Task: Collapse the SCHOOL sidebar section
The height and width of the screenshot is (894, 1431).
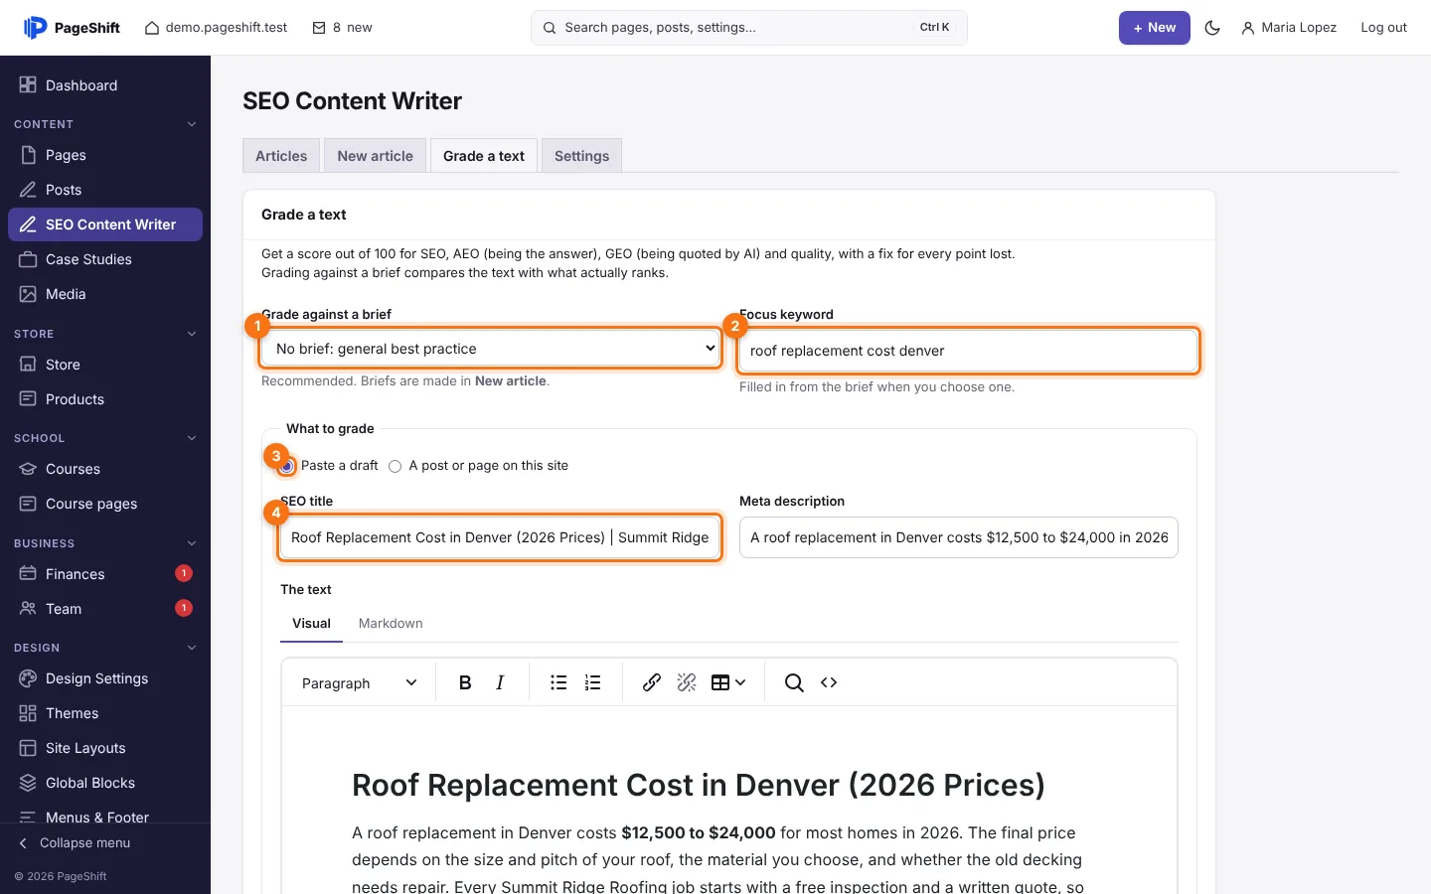Action: (192, 438)
